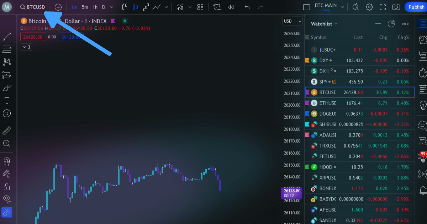Open chart settings gear icon
This screenshot has width=427, height=224.
[x=369, y=7]
